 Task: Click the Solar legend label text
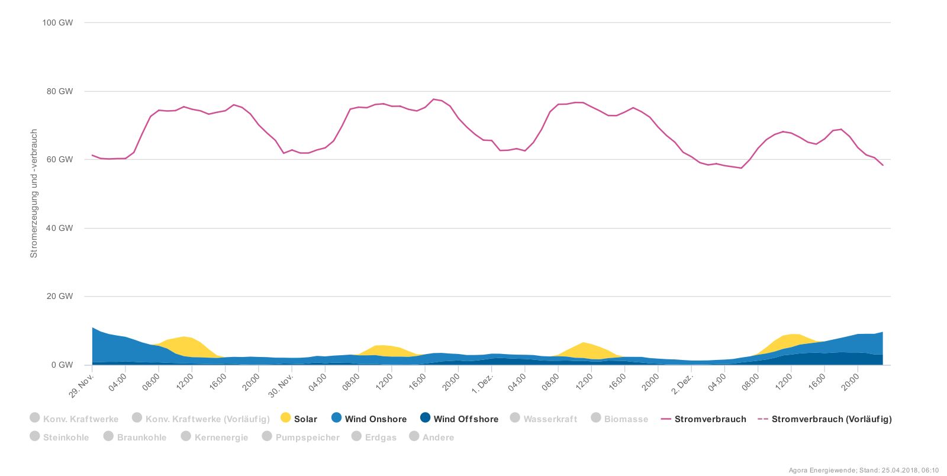(305, 419)
